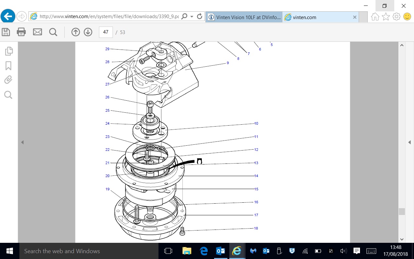Close the vinten.com tab
The width and height of the screenshot is (414, 259).
click(x=354, y=17)
